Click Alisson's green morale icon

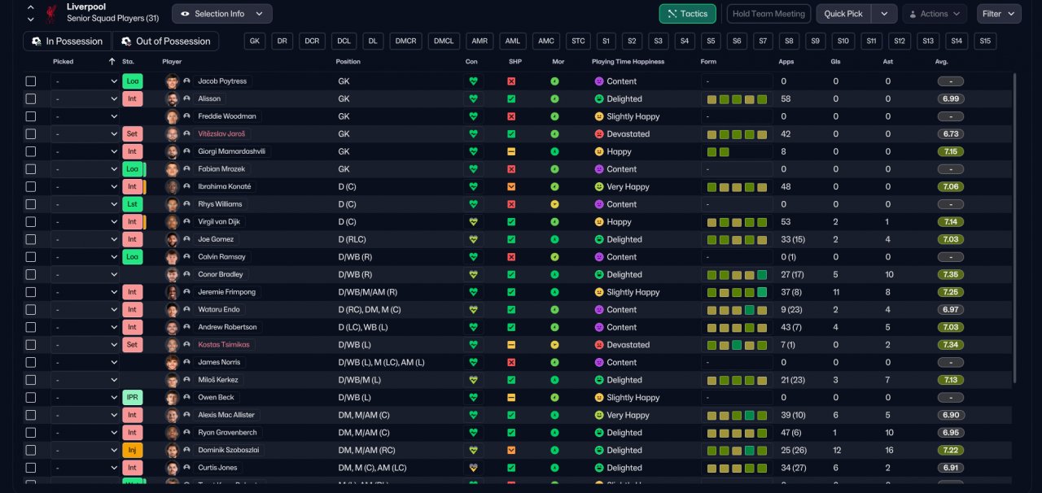[x=554, y=98]
